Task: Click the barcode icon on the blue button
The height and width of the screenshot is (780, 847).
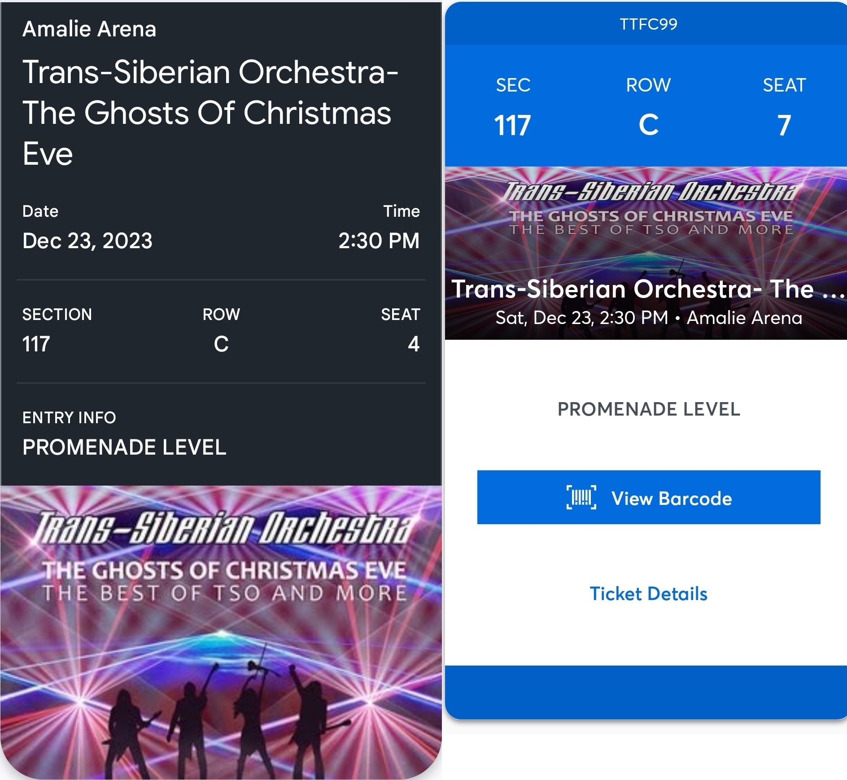Action: tap(581, 498)
